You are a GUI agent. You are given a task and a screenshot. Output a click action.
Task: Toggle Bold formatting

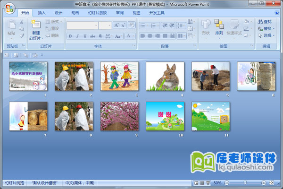pyautogui.click(x=70, y=36)
